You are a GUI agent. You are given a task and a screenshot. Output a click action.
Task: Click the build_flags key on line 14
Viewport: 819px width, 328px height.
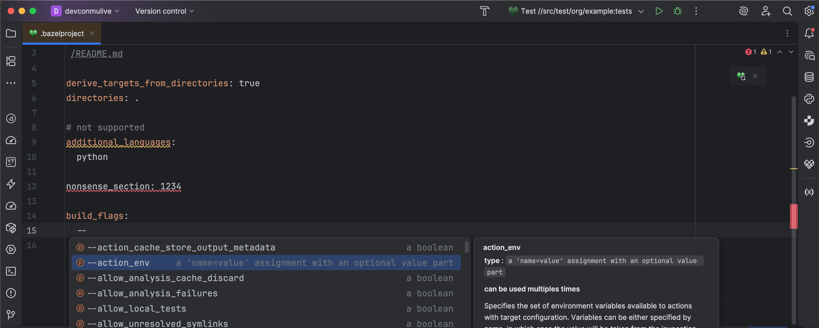coord(94,216)
